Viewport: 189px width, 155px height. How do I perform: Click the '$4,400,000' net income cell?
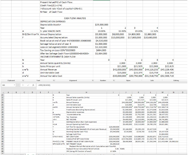pyautogui.click(x=127, y=120)
